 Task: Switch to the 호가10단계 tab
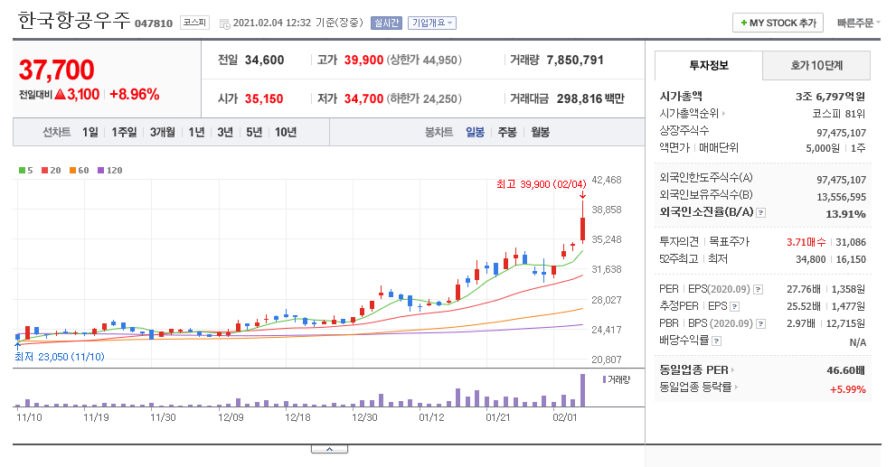(816, 65)
